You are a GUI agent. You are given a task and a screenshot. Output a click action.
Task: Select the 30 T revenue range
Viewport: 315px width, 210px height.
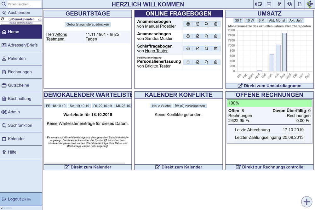(x=238, y=20)
